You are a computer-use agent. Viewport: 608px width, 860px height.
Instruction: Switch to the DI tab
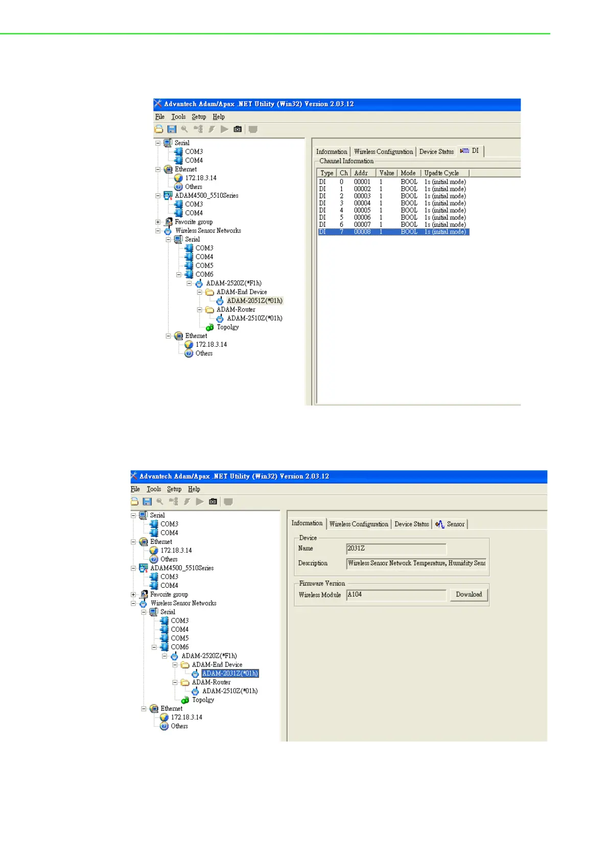coord(470,151)
